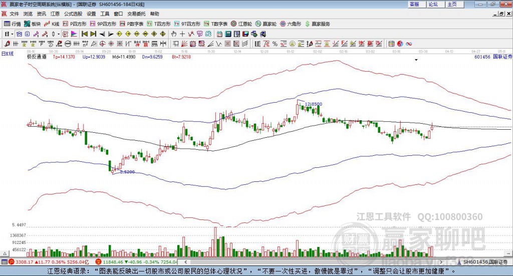Click the 8.5200 low price marker

(127, 172)
